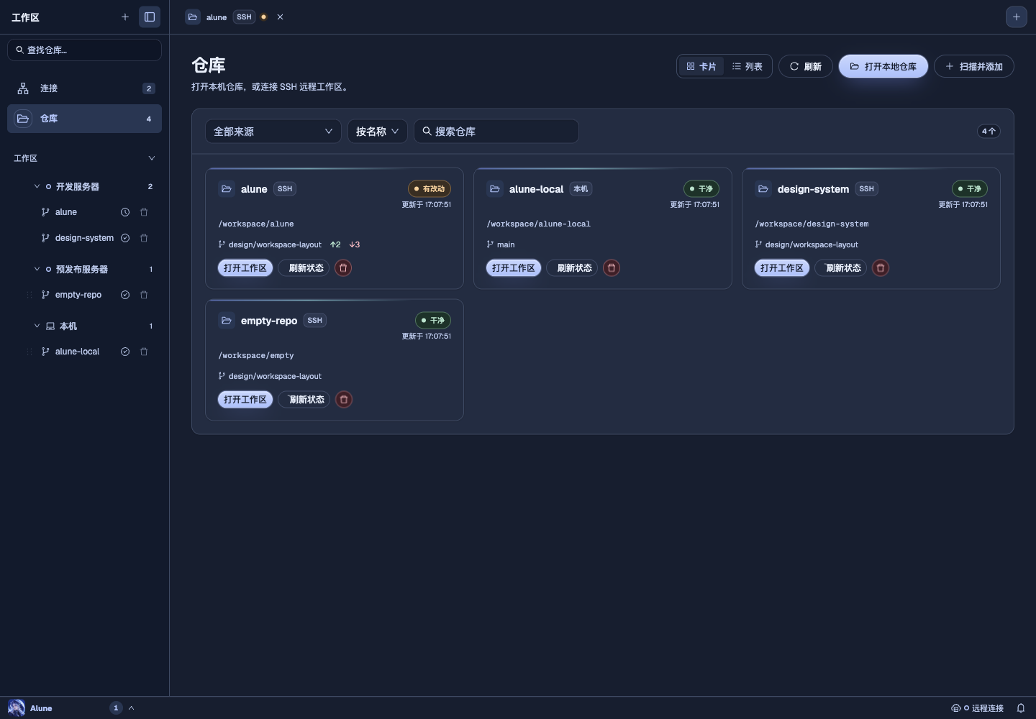Click the 刷新 refresh button

tap(806, 66)
